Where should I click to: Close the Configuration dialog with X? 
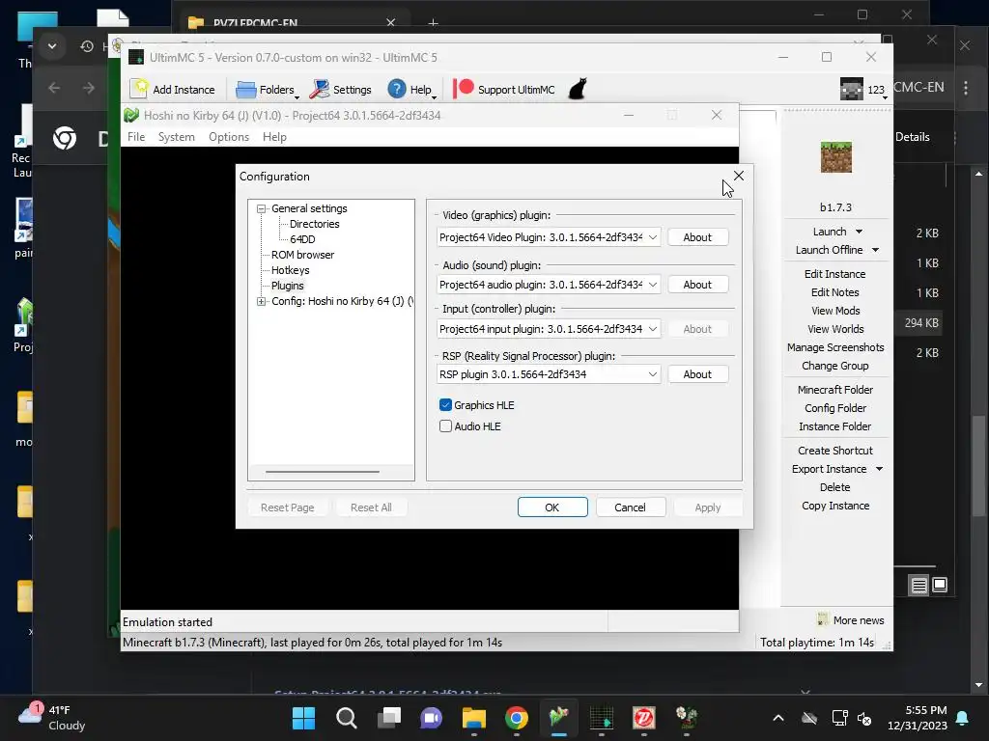(739, 176)
